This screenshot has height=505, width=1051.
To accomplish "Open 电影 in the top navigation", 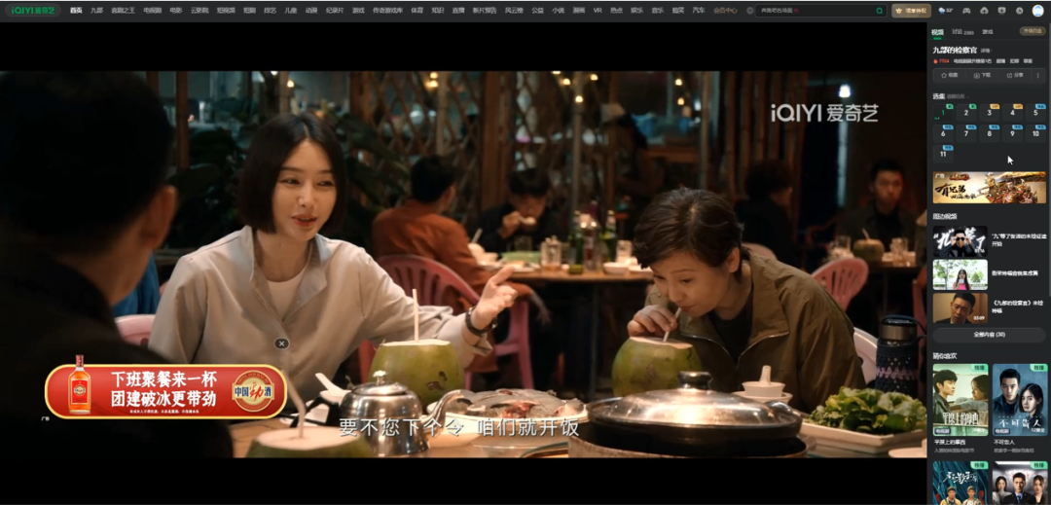I will pos(175,11).
